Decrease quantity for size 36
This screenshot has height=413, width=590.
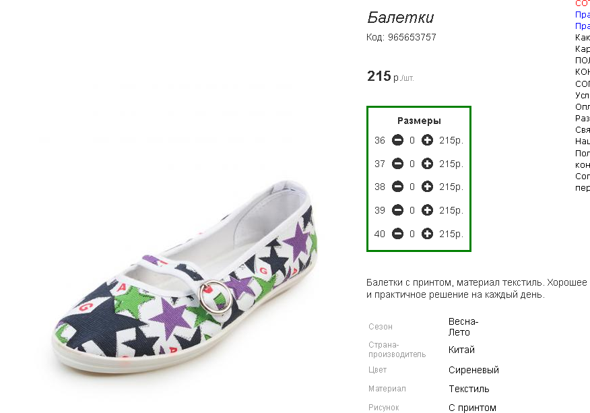397,140
